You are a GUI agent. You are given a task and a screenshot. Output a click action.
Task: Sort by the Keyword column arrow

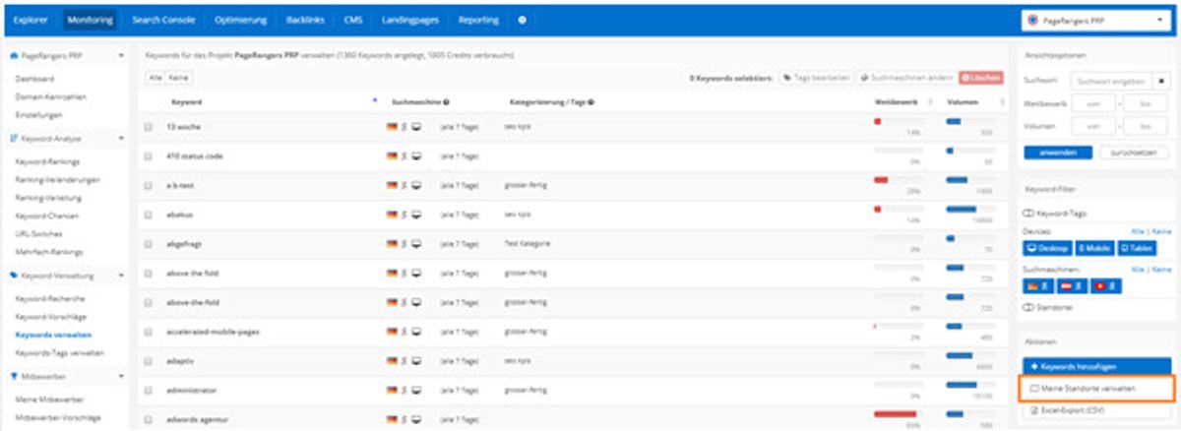(x=374, y=101)
